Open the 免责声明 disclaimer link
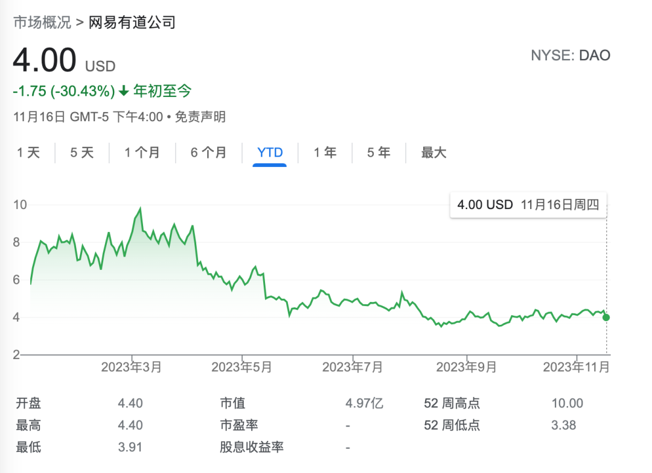652x473 pixels. pos(200,117)
